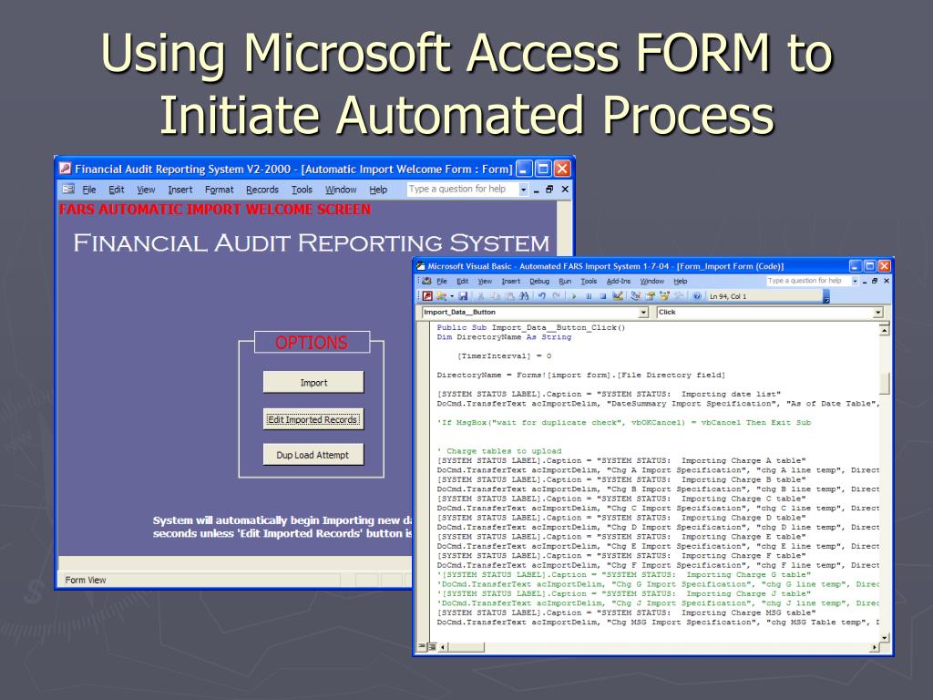Click the Undo icon in Visual Basic toolbar
933x700 pixels.
click(x=542, y=296)
